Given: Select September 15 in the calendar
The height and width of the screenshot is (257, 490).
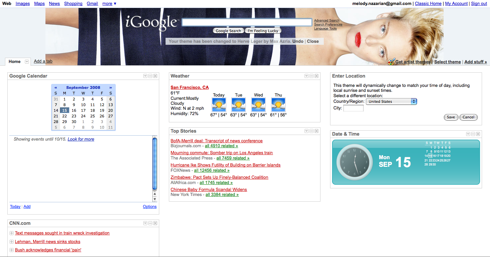Looking at the screenshot, I should pyautogui.click(x=65, y=110).
